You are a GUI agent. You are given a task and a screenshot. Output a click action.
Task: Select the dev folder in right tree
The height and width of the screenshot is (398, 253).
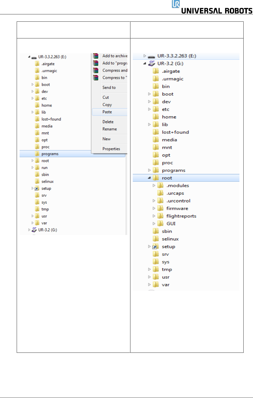pyautogui.click(x=166, y=102)
